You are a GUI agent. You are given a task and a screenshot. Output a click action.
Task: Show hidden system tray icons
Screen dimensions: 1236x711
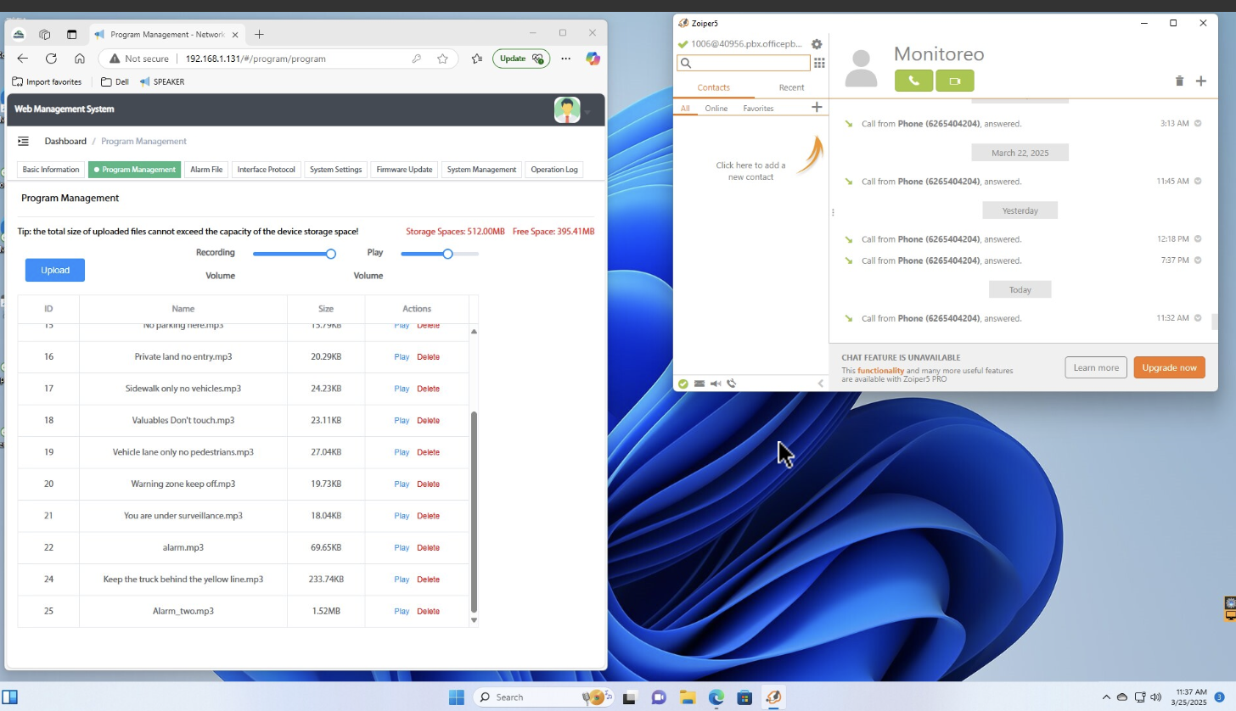tap(1106, 697)
